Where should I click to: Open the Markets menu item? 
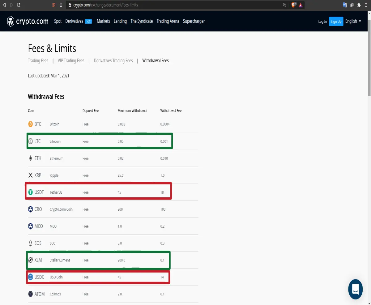(103, 21)
